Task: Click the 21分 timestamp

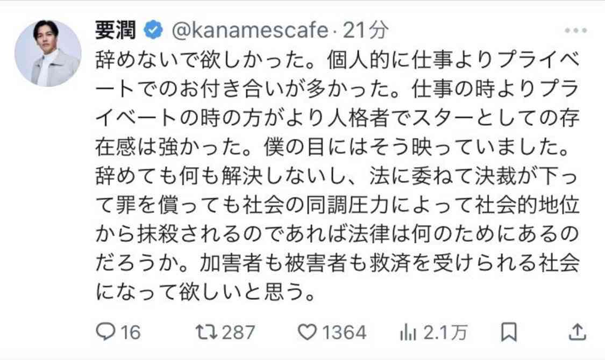Action: 365,30
